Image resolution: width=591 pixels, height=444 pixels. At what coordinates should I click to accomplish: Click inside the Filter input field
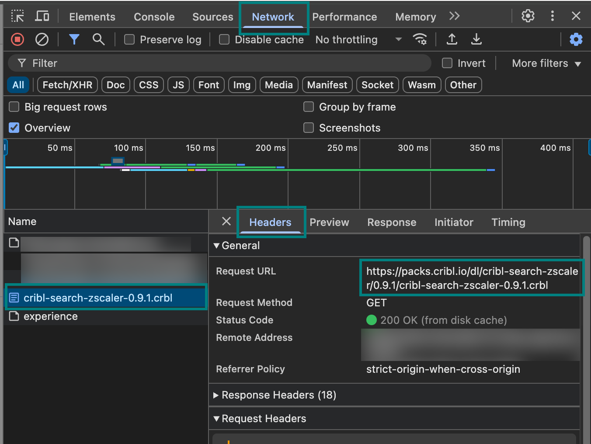[x=219, y=63]
